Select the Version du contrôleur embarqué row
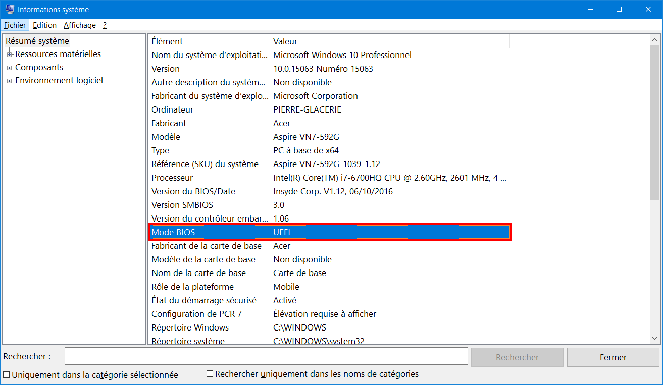Screen dimensions: 663x385 pos(329,218)
